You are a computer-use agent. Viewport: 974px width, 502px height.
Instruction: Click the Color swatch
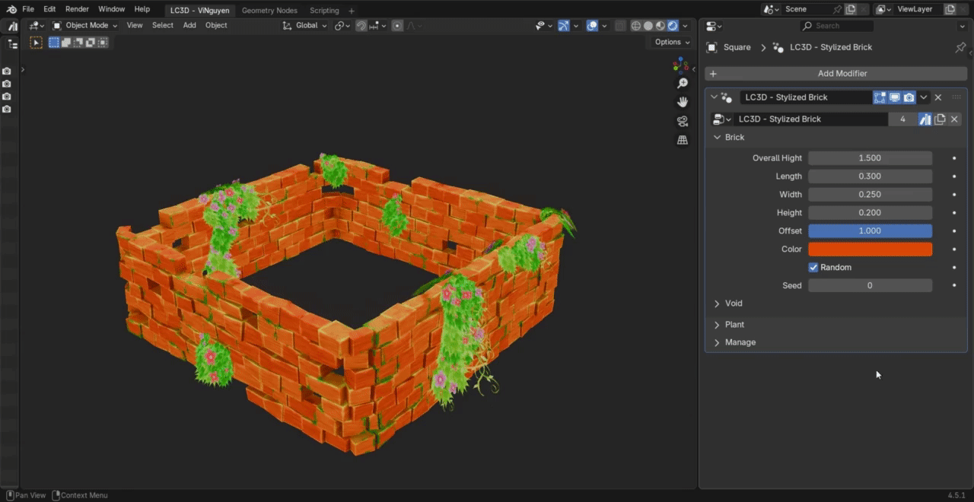coord(870,249)
